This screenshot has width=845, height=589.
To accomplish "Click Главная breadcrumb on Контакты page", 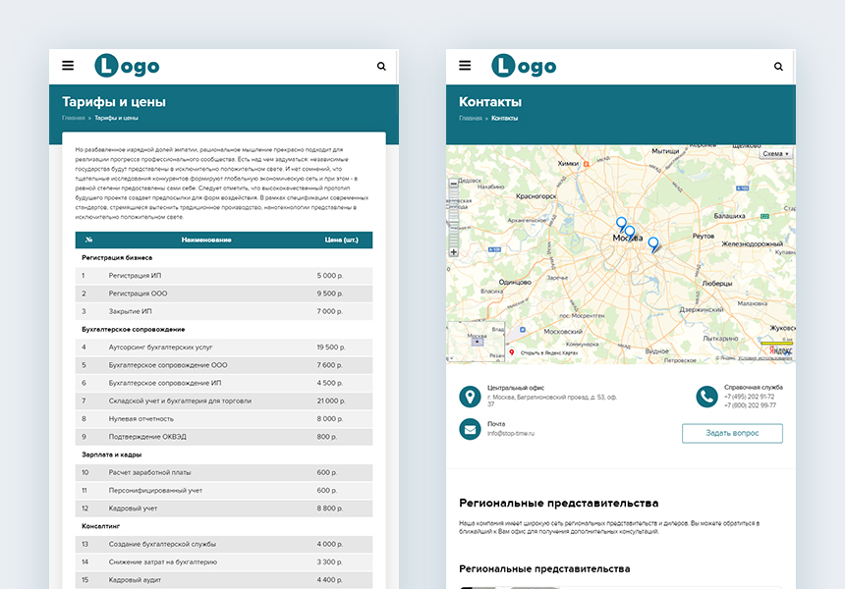I will tap(470, 118).
